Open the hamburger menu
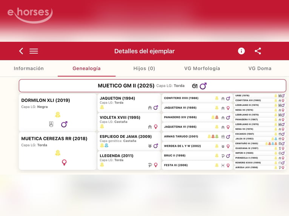This screenshot has height=216, width=289. (34, 51)
